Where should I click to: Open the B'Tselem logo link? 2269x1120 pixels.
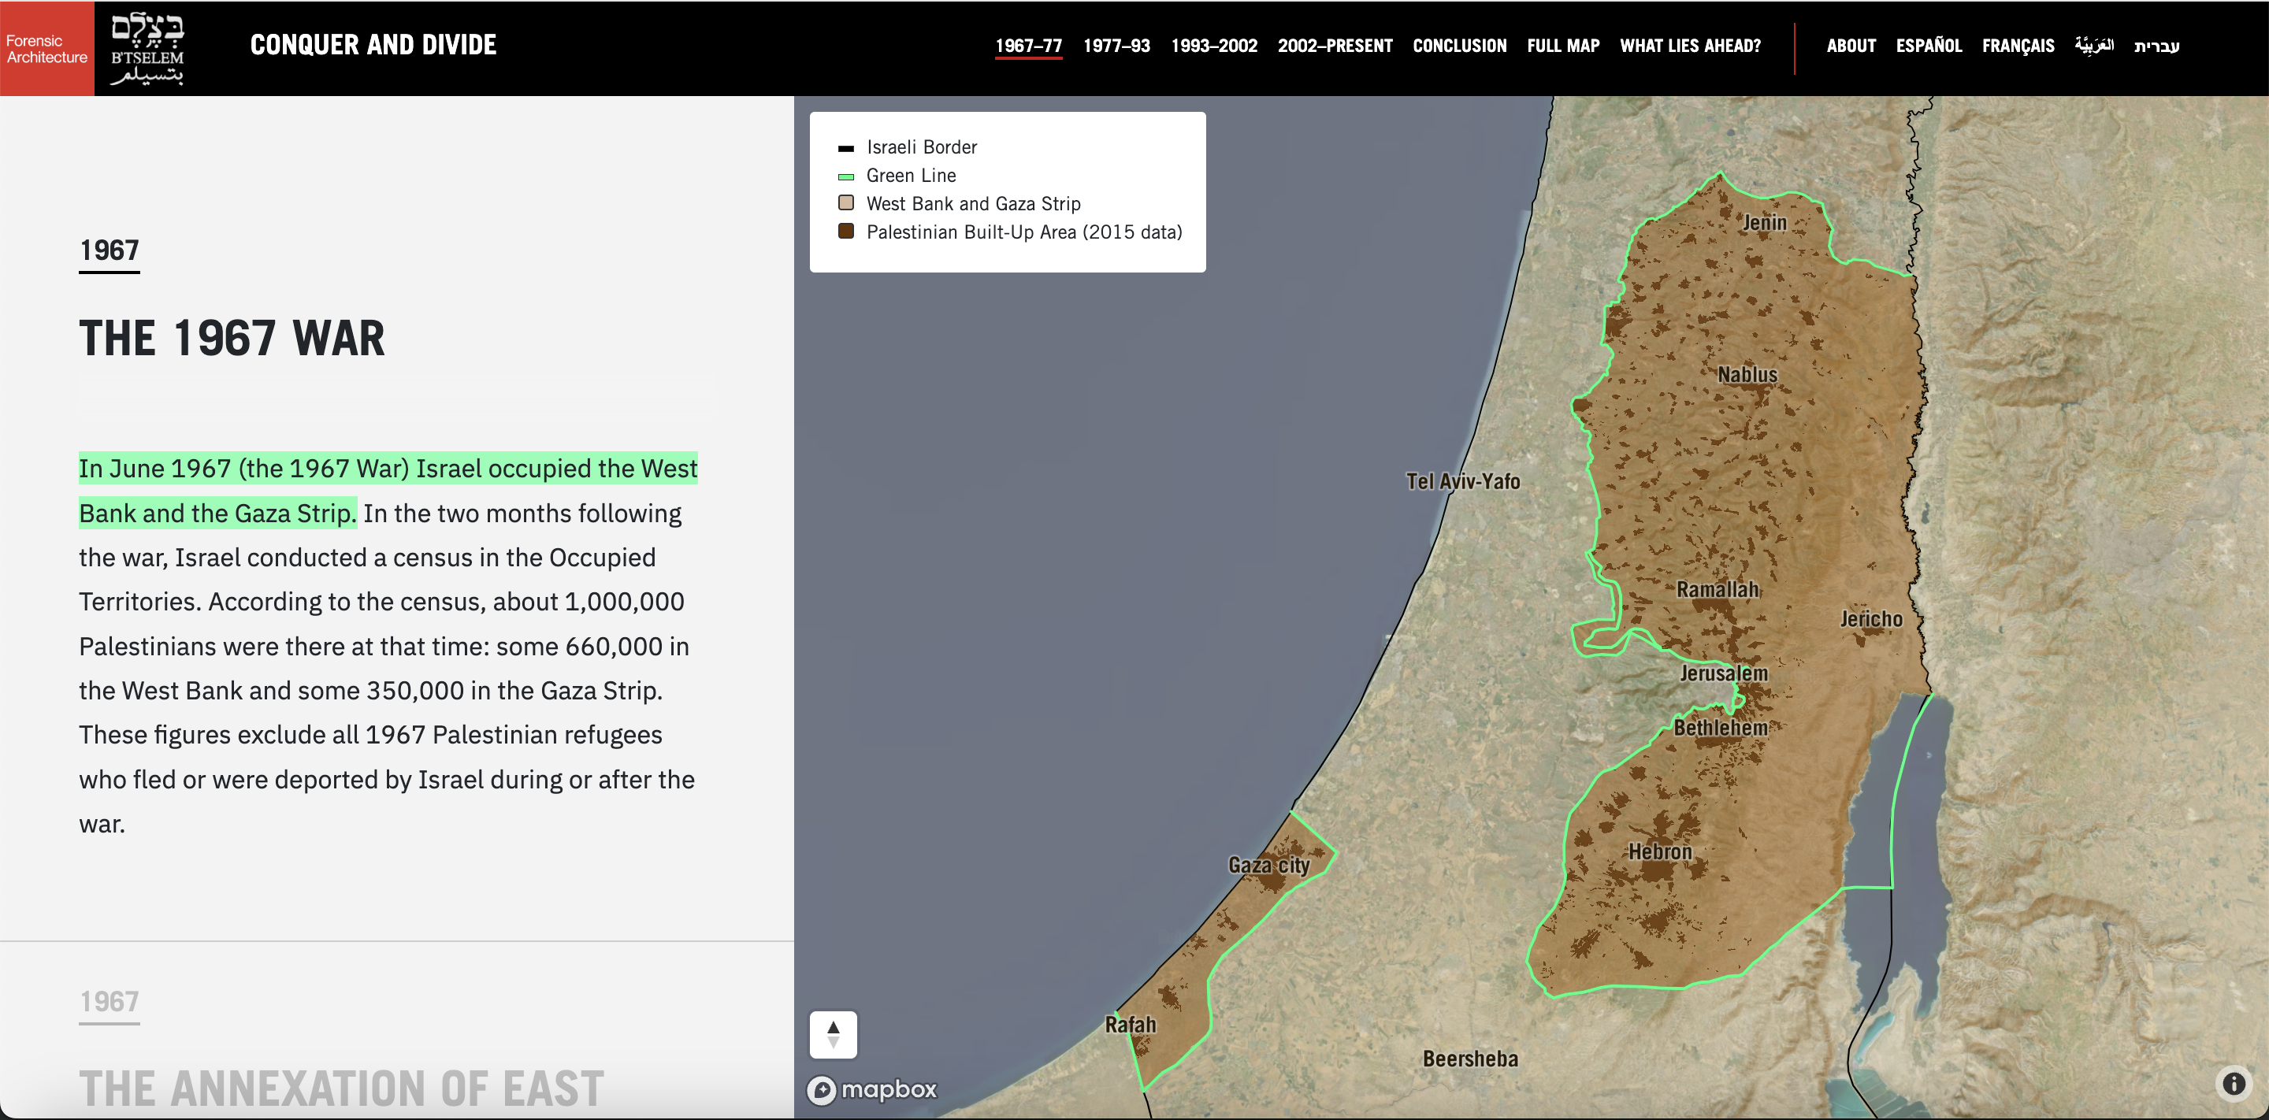(147, 48)
